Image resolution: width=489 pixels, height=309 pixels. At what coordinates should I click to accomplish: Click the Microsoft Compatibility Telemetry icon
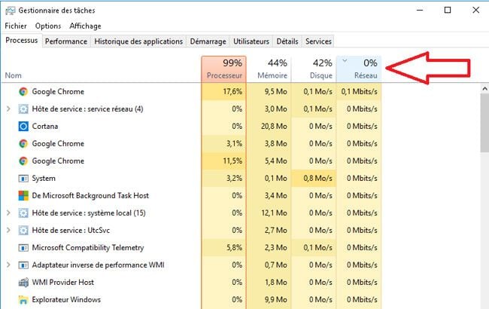[23, 248]
